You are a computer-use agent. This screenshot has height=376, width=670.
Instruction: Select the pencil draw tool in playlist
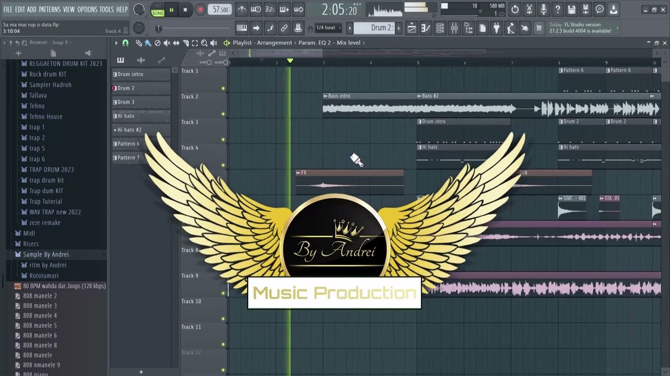pyautogui.click(x=139, y=43)
